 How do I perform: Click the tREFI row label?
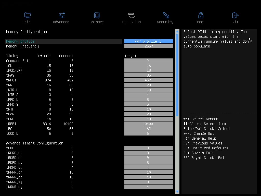pos(11,124)
